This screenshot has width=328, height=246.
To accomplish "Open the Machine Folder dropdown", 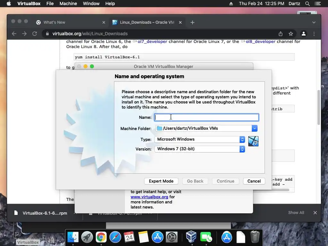I will pos(254,128).
